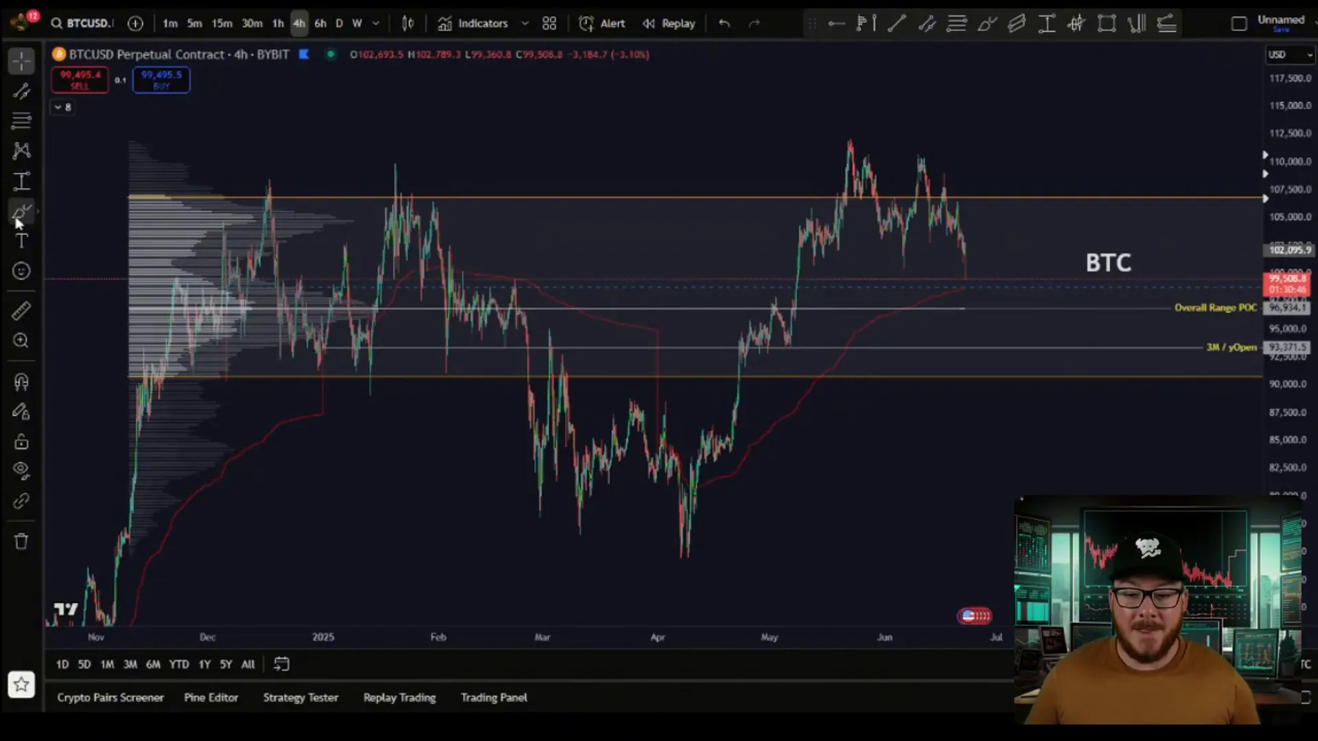Click the Go to date calendar icon
This screenshot has width=1318, height=741.
[x=281, y=663]
